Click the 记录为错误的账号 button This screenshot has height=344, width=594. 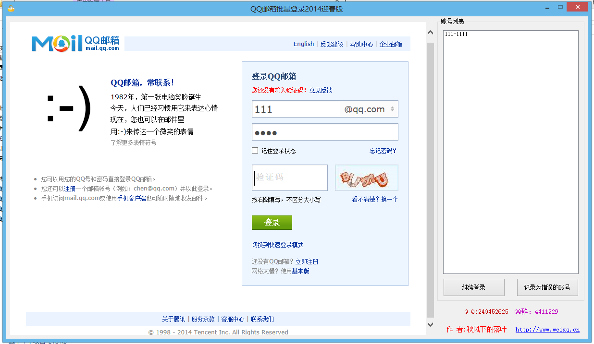(x=547, y=287)
